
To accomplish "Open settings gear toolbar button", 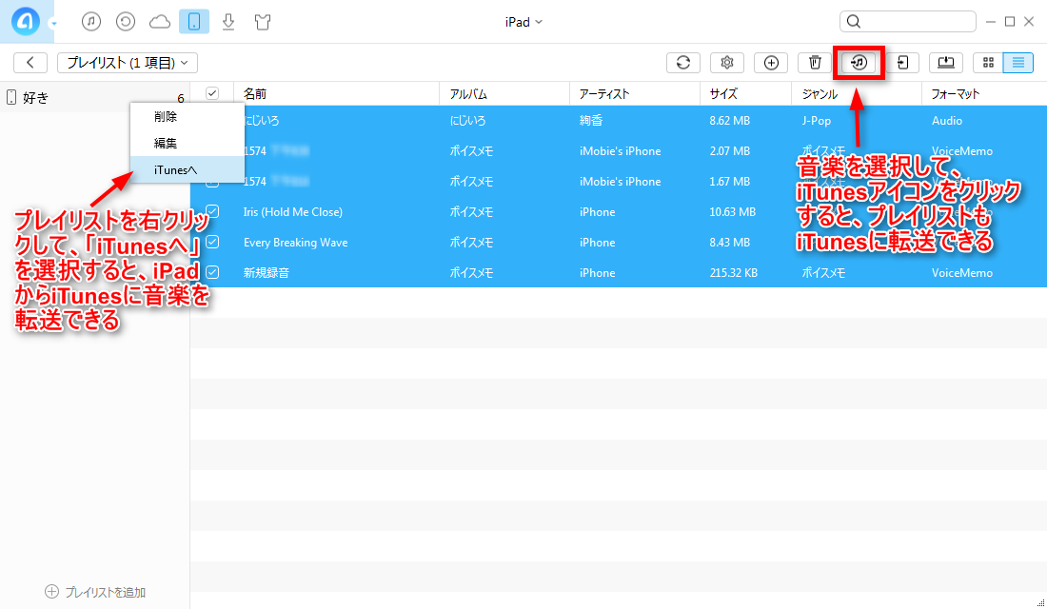I will pos(727,63).
